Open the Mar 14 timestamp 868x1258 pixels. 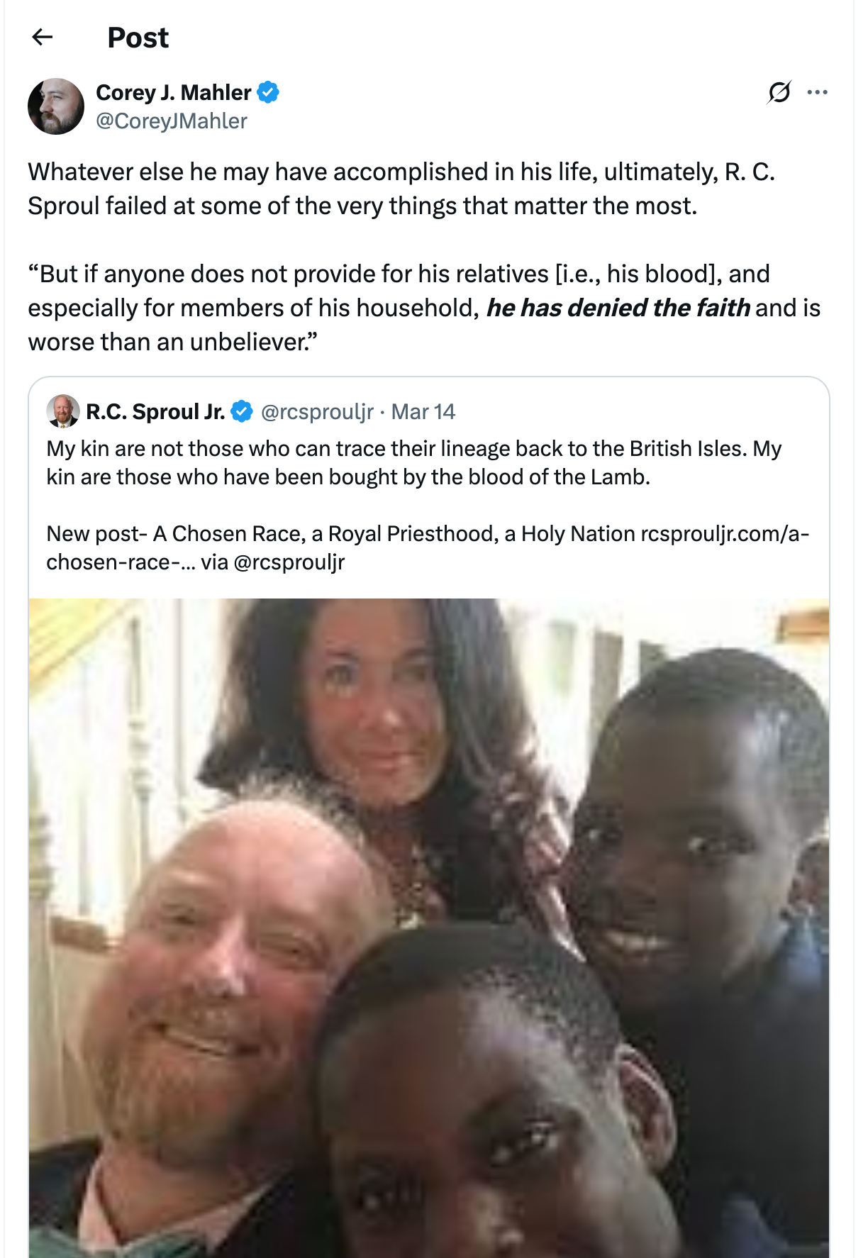tap(423, 411)
